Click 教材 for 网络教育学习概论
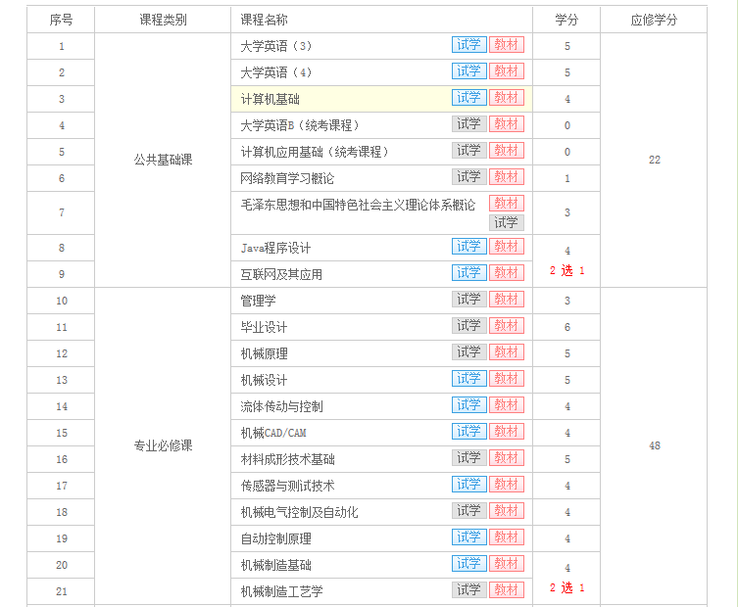 pyautogui.click(x=507, y=177)
